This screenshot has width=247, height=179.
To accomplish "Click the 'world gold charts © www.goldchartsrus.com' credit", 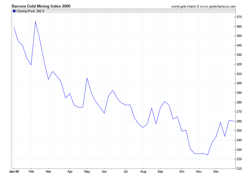I will coord(203,6).
